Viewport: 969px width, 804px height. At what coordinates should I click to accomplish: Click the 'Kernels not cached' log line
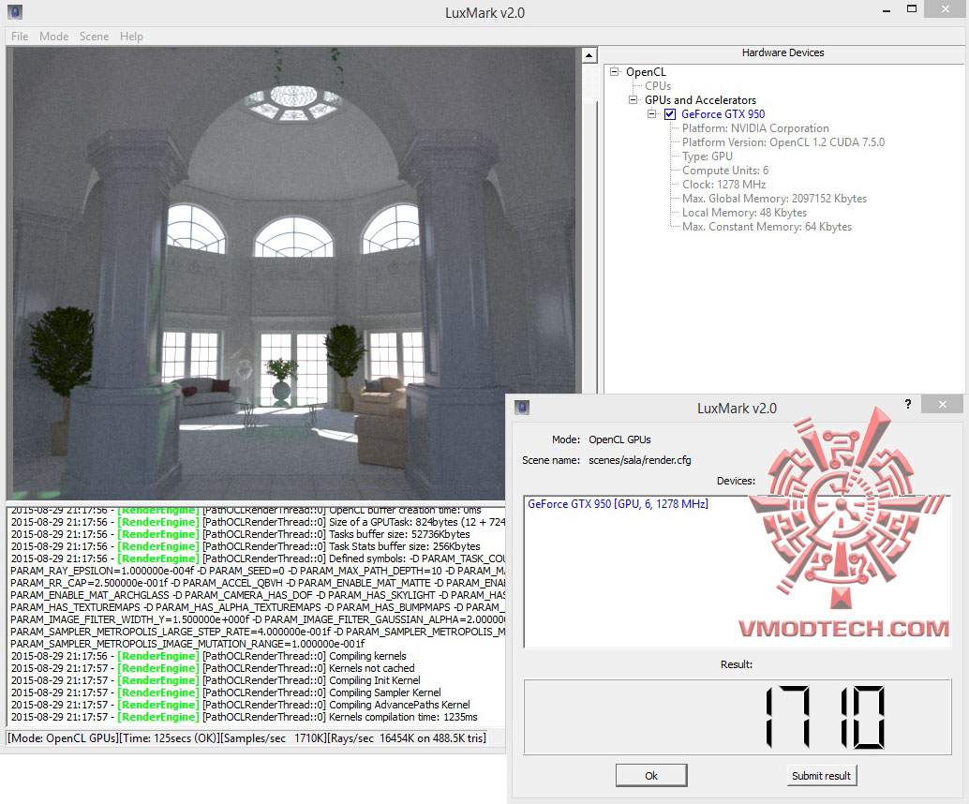point(213,669)
